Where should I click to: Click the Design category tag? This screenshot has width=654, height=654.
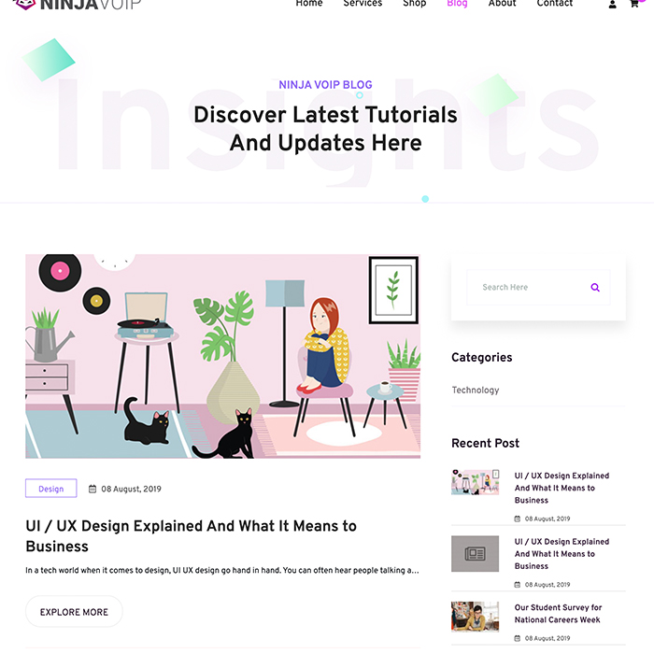50,489
